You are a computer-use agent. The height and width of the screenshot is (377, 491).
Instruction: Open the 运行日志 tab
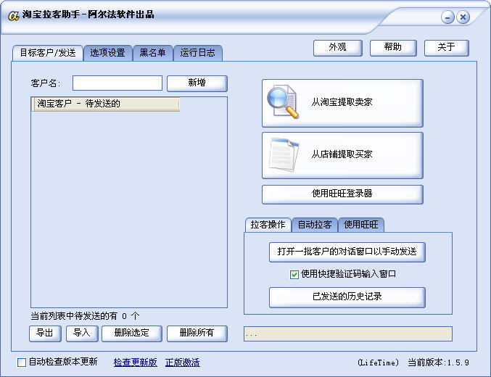pyautogui.click(x=197, y=53)
